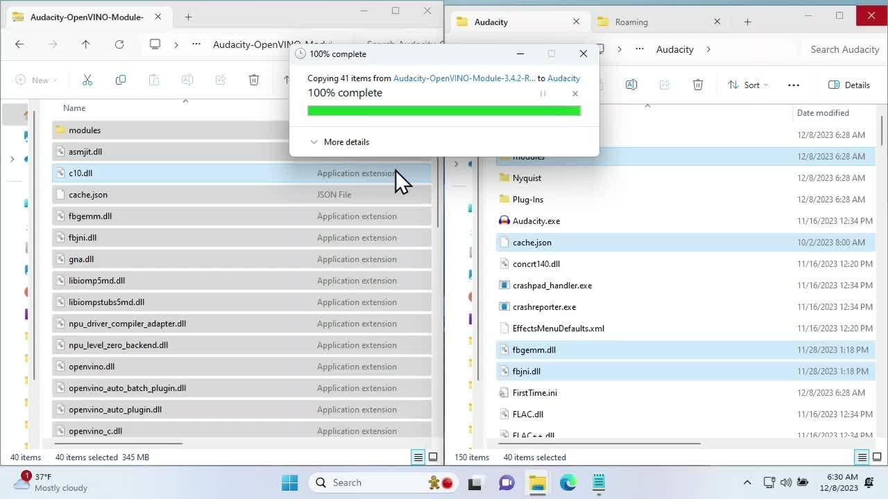Viewport: 888px width, 499px height.
Task: Toggle the Details pane in the right window
Action: click(x=849, y=85)
